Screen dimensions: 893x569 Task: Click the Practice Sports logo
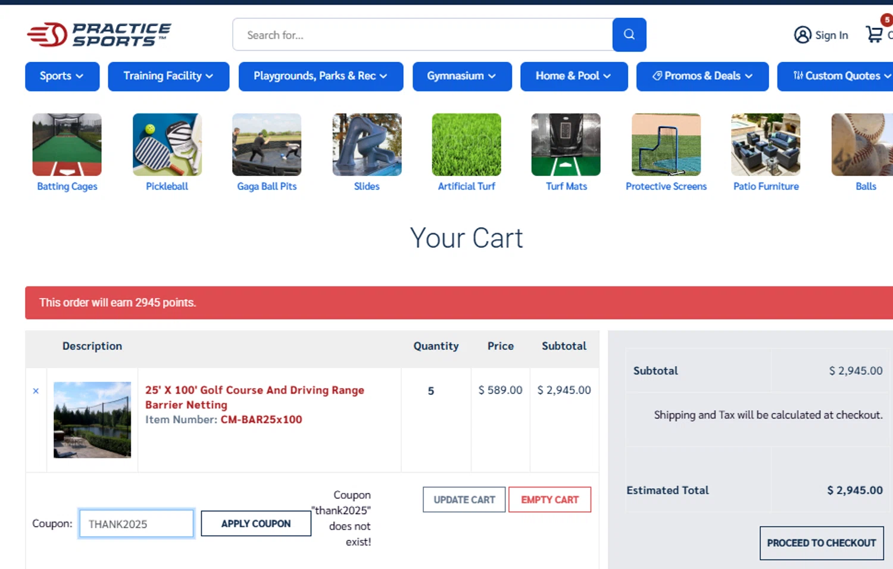pos(99,34)
